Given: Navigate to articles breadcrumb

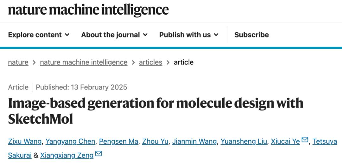Looking at the screenshot, I should click(x=150, y=62).
